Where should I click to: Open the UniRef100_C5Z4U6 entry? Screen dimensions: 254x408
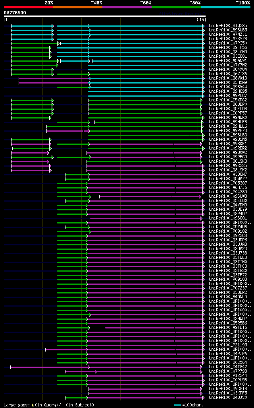pos(228,227)
